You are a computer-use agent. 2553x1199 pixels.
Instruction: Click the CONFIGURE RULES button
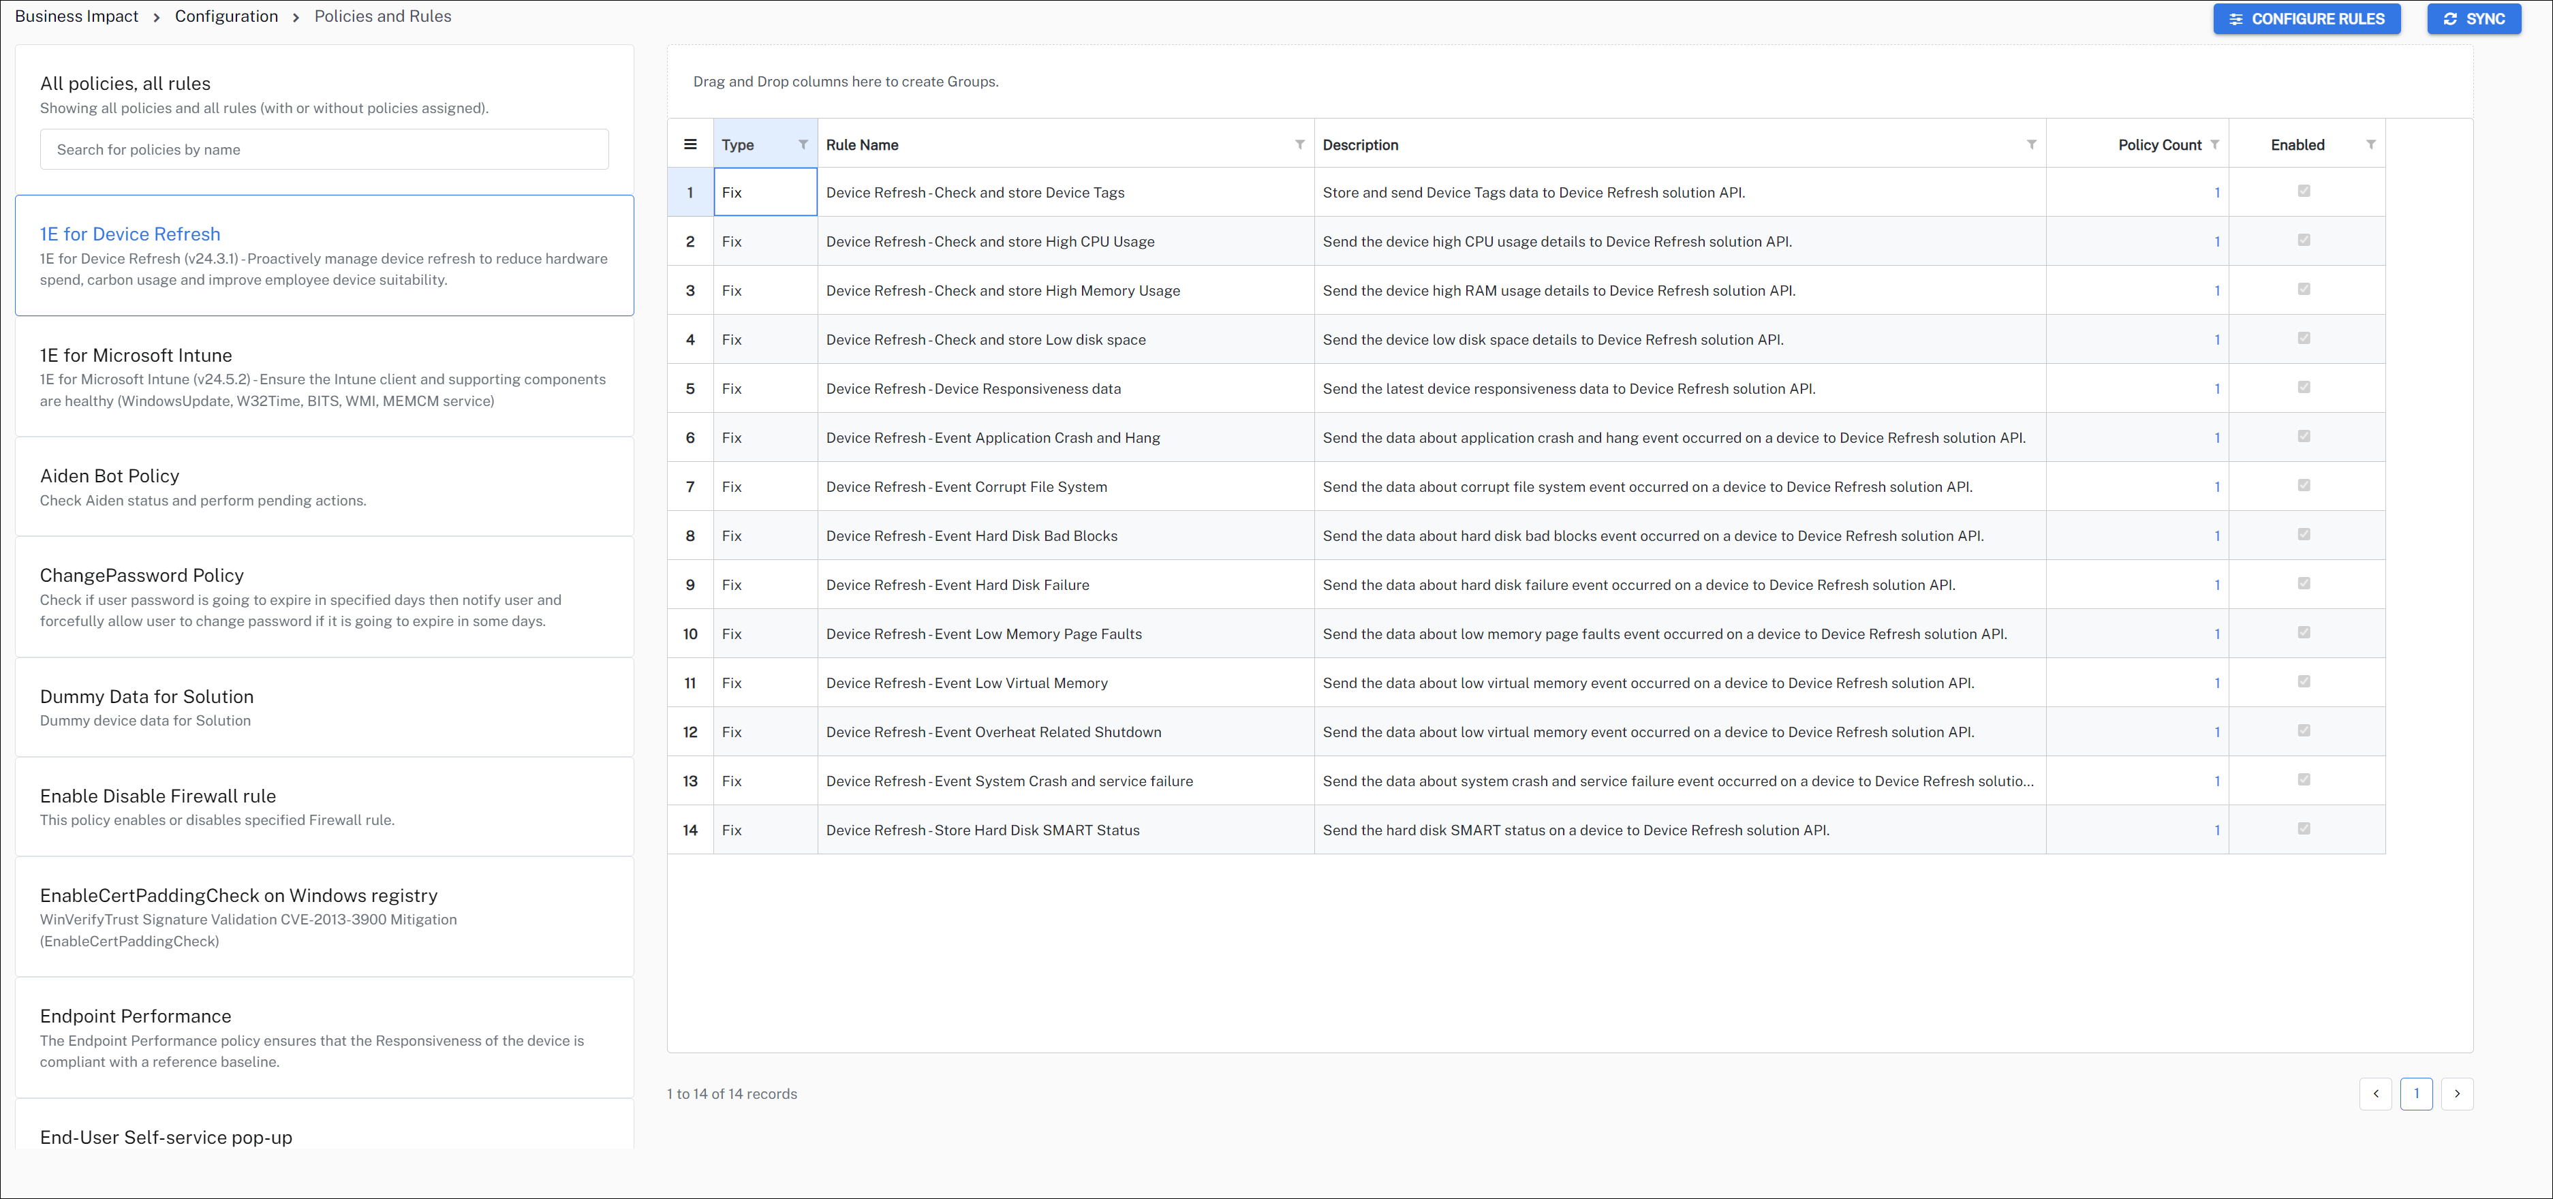pos(2306,19)
